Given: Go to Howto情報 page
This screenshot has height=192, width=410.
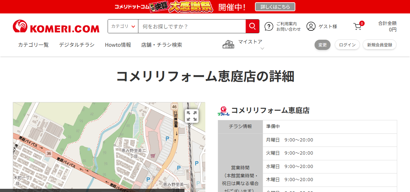Looking at the screenshot, I should tap(118, 45).
